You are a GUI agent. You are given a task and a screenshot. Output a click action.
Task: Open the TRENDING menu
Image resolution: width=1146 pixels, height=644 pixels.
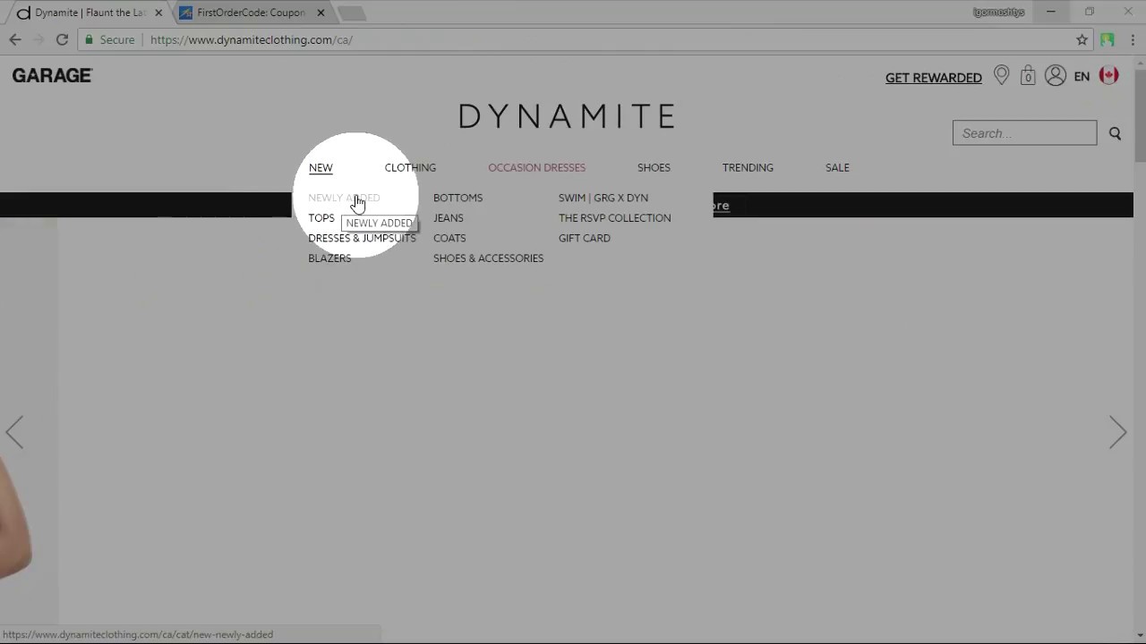point(748,167)
